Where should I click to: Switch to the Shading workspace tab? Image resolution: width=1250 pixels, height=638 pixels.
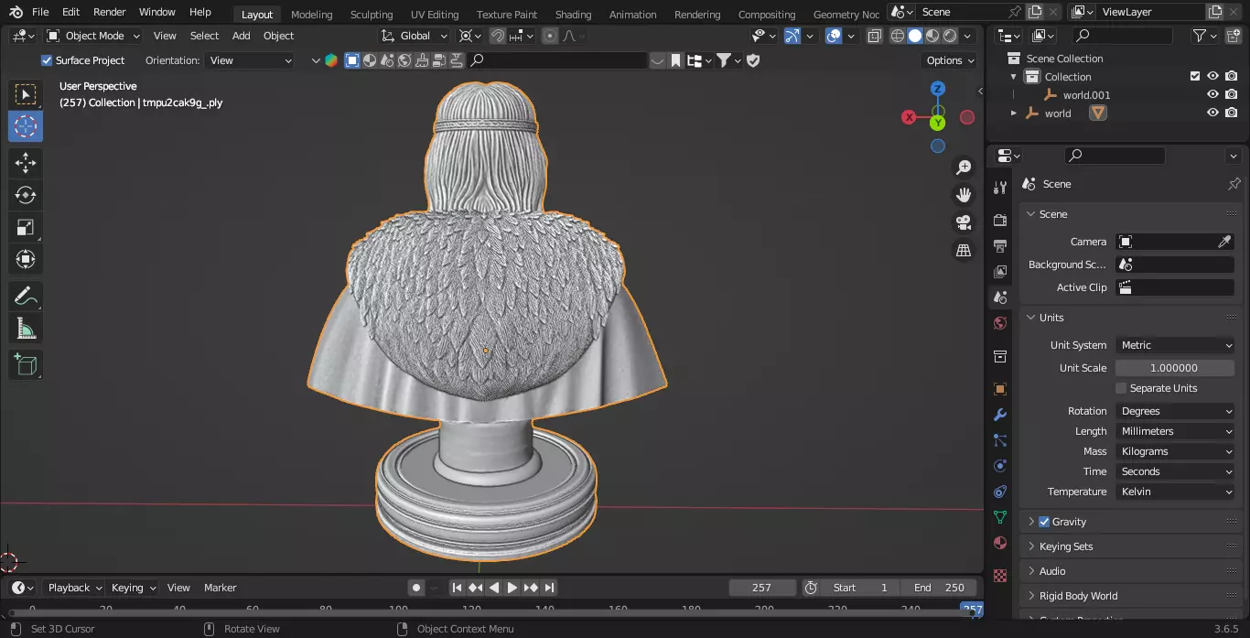point(574,15)
